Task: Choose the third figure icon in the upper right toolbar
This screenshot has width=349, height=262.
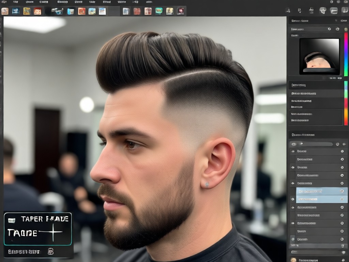Action: click(311, 11)
